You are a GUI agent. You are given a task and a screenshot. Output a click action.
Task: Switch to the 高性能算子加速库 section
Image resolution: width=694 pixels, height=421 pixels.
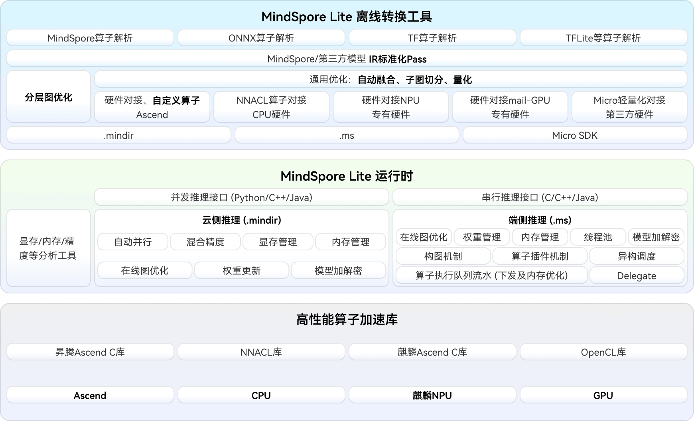coord(347,319)
